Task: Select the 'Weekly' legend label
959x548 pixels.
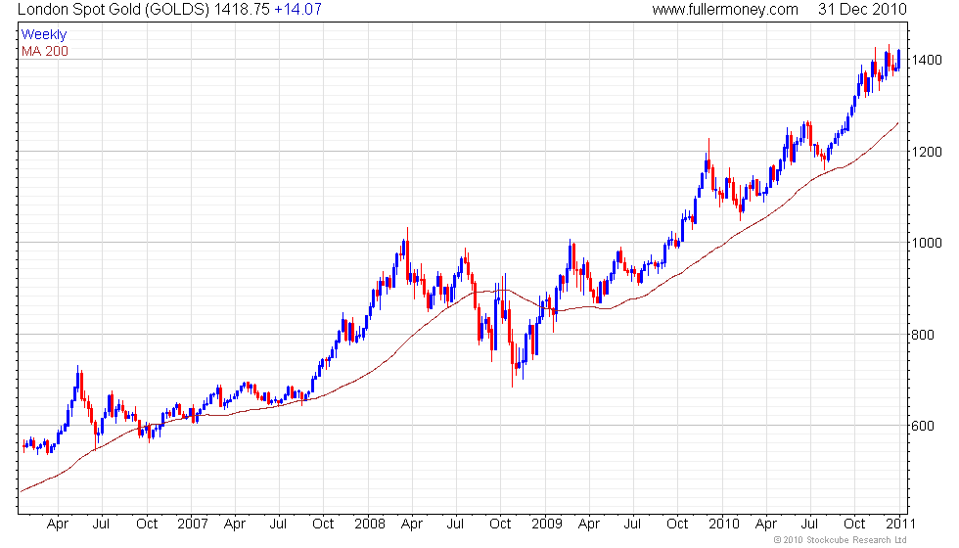Action: tap(44, 34)
